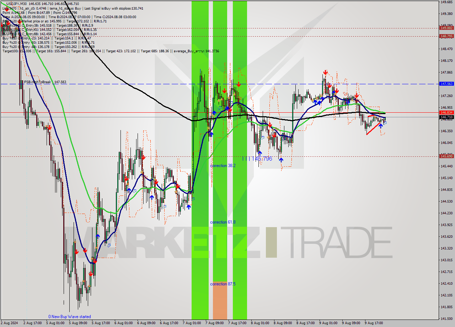This screenshot has height=327, width=455.
Task: Select the 'Target 161: 155.844' text
Action: coord(51,51)
